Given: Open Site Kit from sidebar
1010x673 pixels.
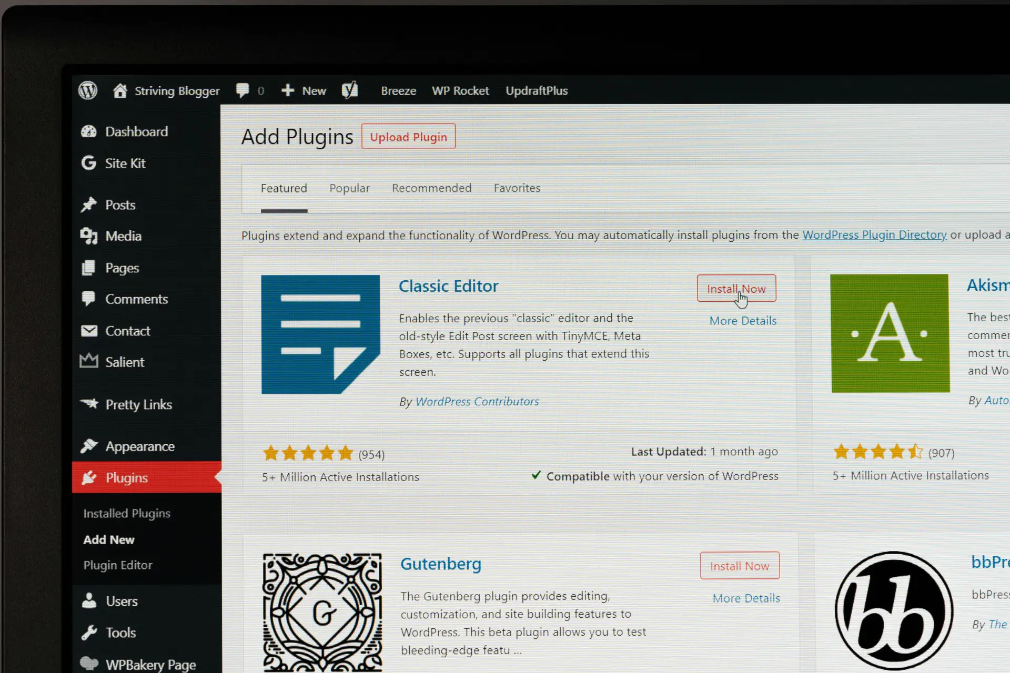Looking at the screenshot, I should coord(125,164).
